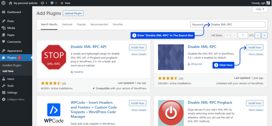Viewport: 272px width, 126px height.
Task: Open the Disable XML-RPC plugin pattern thumbnail
Action: (171, 57)
